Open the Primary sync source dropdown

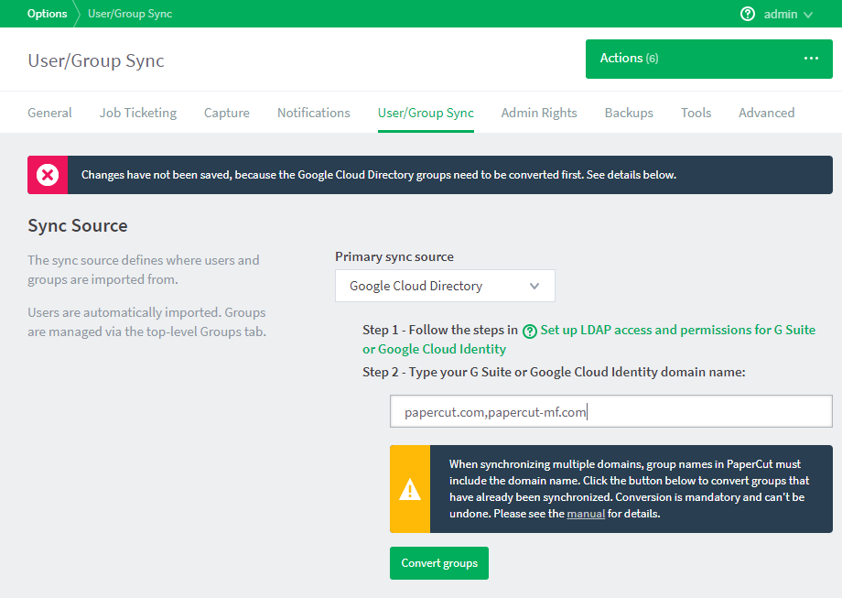click(445, 286)
